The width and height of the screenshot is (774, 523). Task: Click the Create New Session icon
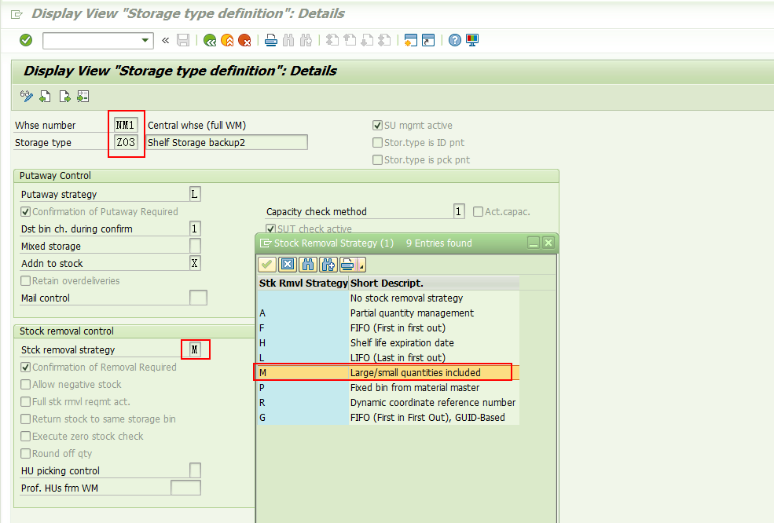tap(411, 41)
